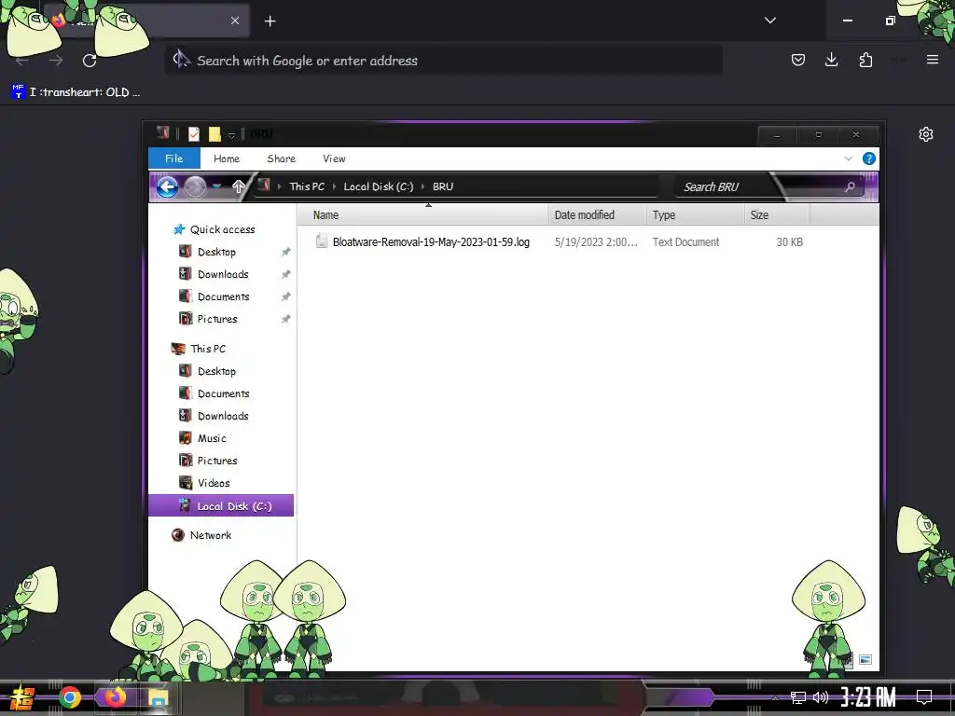The image size is (955, 716).
Task: Open the Share ribbon tab
Action: point(281,158)
